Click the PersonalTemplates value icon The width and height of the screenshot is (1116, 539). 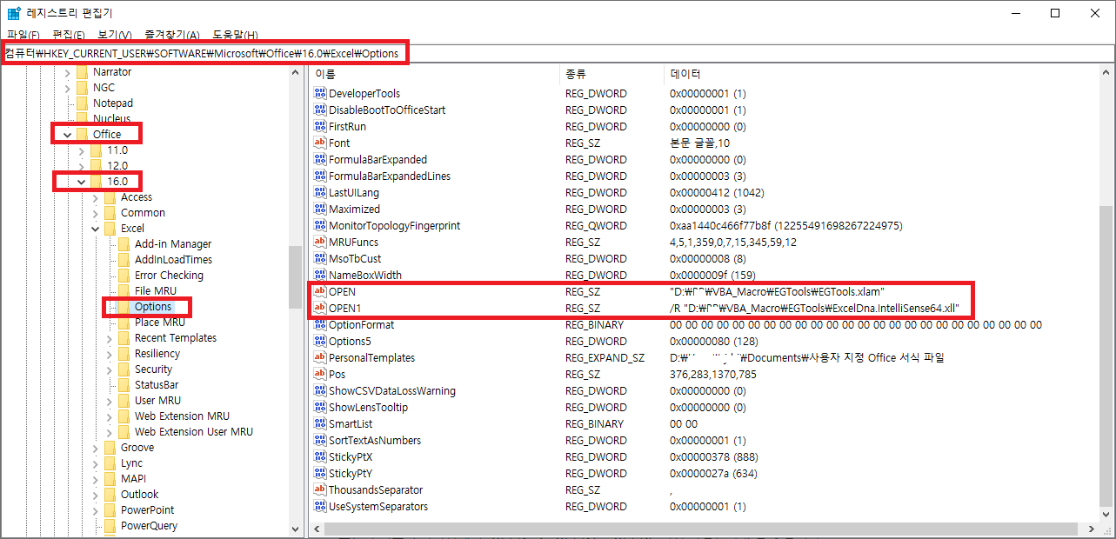pyautogui.click(x=319, y=358)
